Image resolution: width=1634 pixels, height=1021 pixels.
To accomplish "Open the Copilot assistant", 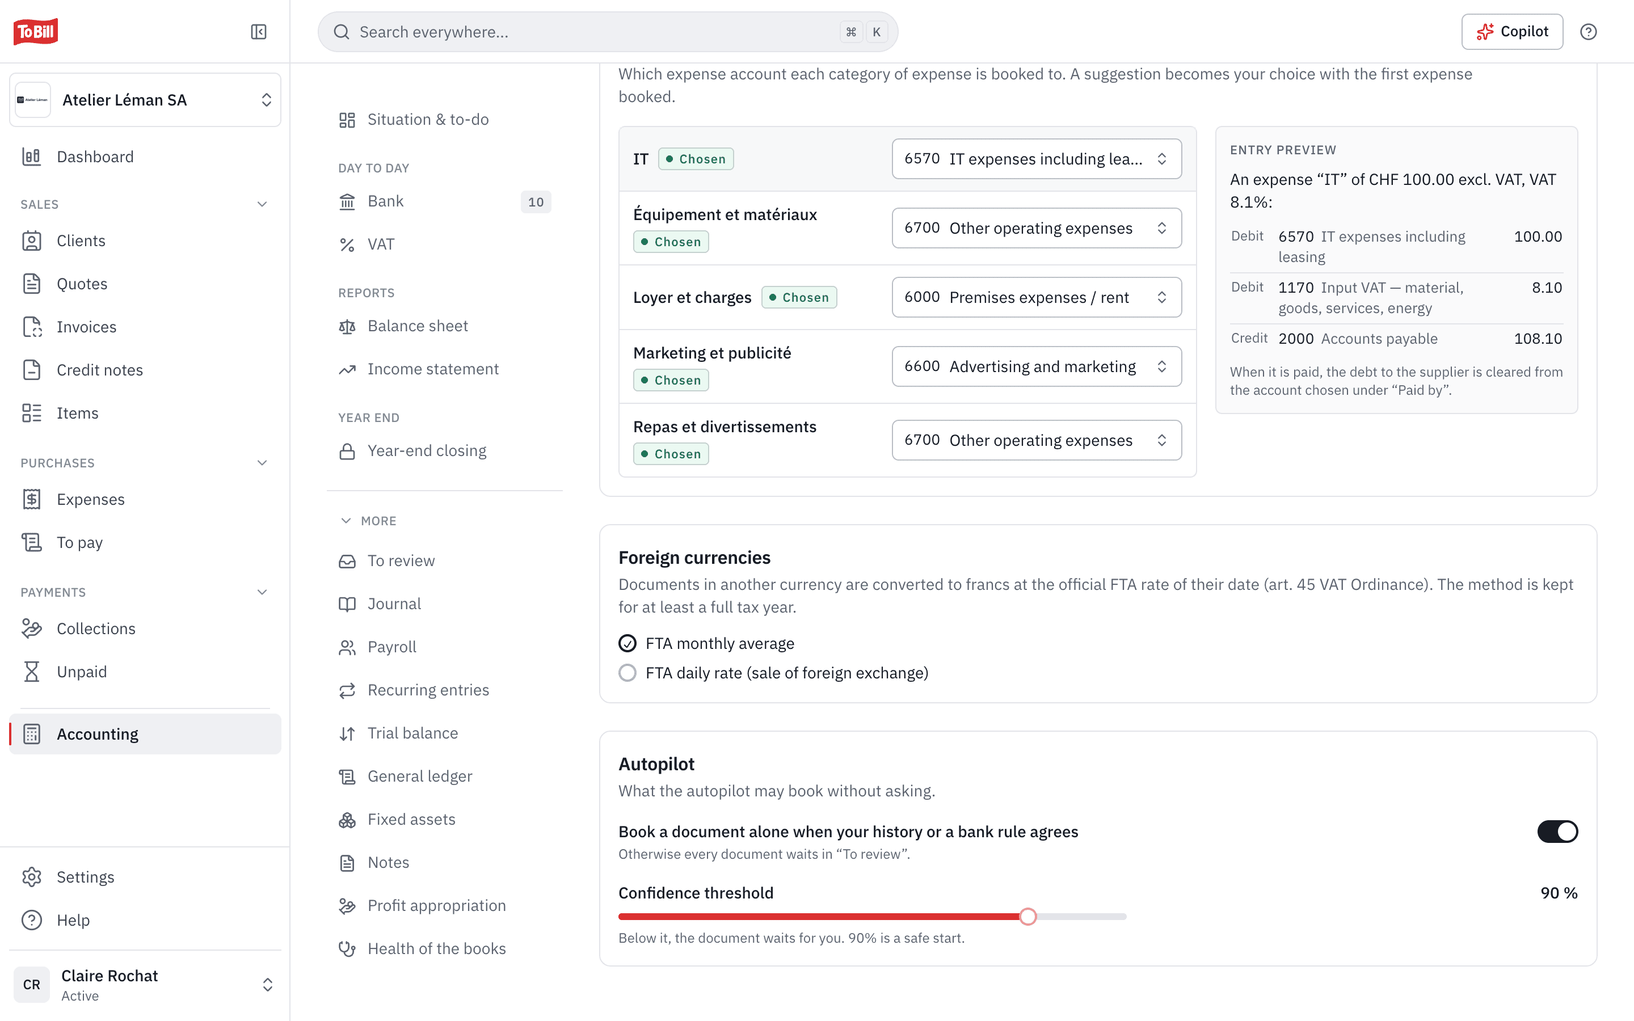I will [1512, 32].
